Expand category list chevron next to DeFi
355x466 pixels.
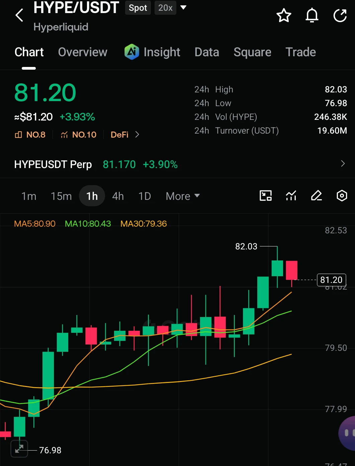[137, 135]
